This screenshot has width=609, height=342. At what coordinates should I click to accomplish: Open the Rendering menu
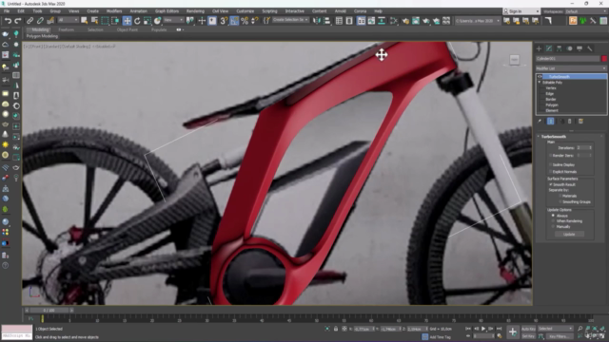pos(195,11)
